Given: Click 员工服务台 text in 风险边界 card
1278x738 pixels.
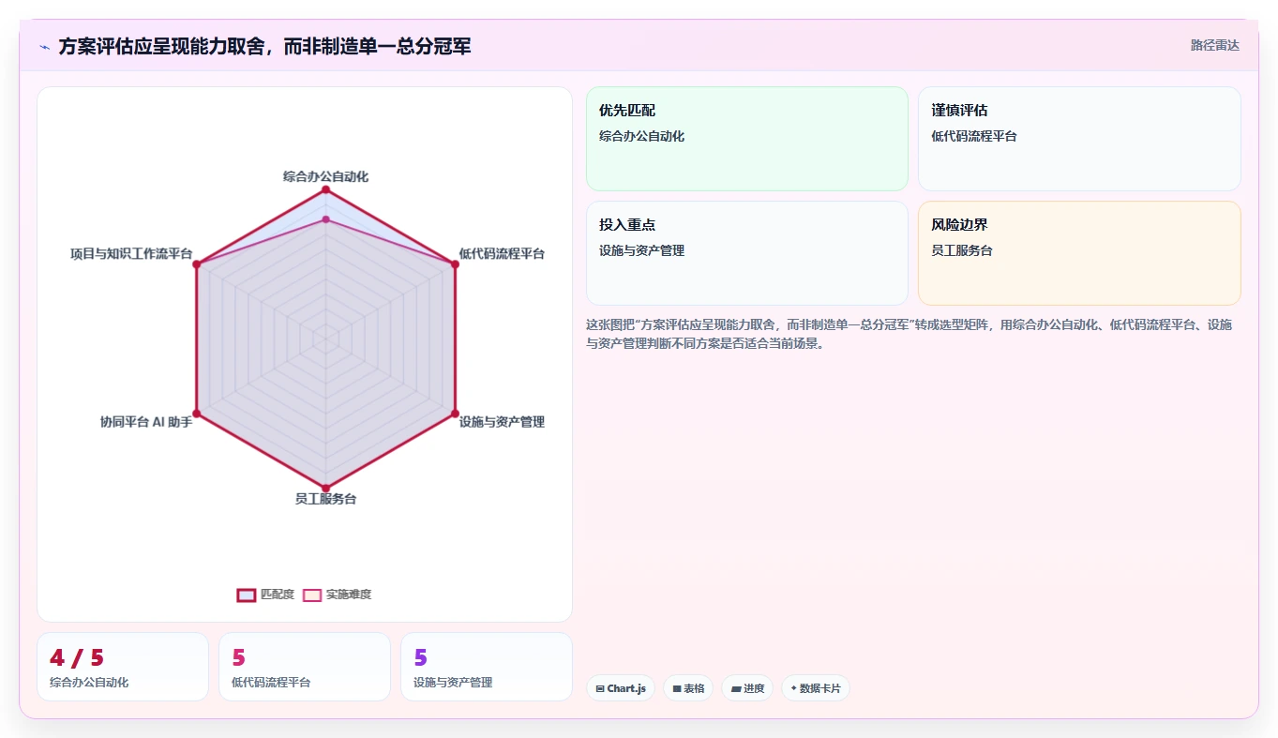Looking at the screenshot, I should [962, 250].
